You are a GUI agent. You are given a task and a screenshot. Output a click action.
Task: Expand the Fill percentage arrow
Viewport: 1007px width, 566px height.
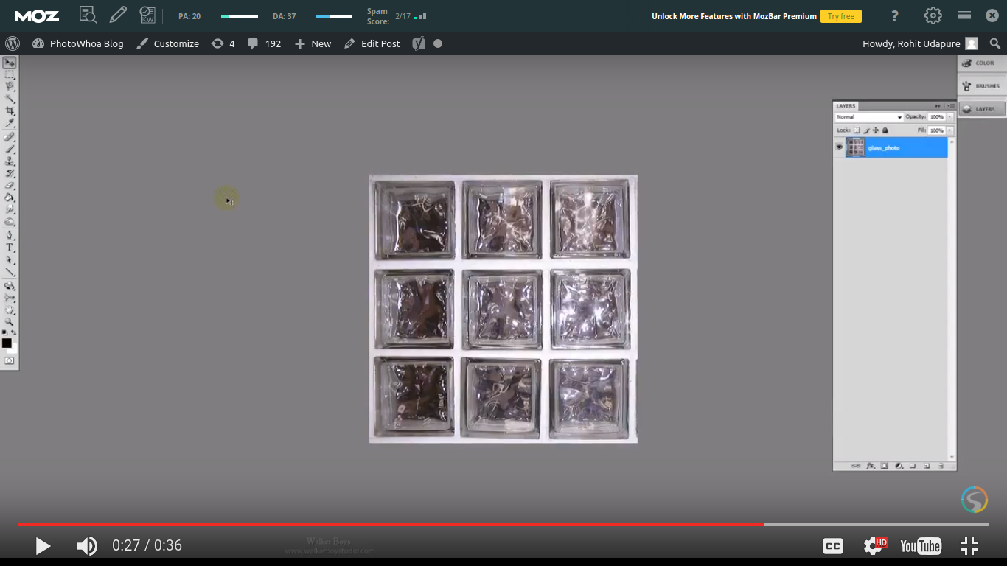point(949,130)
